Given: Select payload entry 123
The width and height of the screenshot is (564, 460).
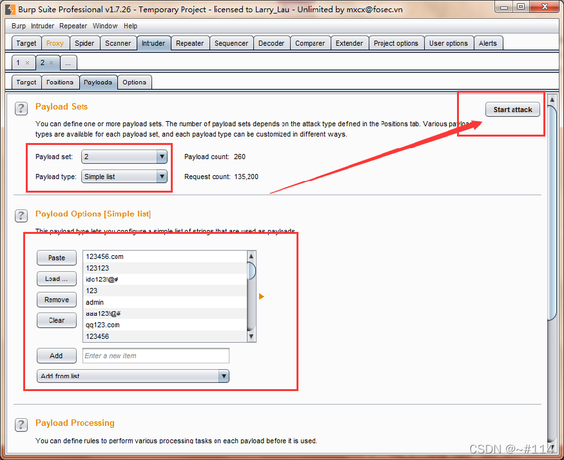Looking at the screenshot, I should coord(165,291).
